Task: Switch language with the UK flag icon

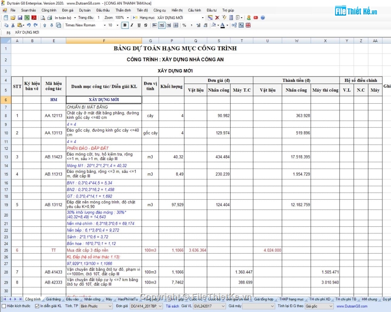Action: pyautogui.click(x=248, y=25)
